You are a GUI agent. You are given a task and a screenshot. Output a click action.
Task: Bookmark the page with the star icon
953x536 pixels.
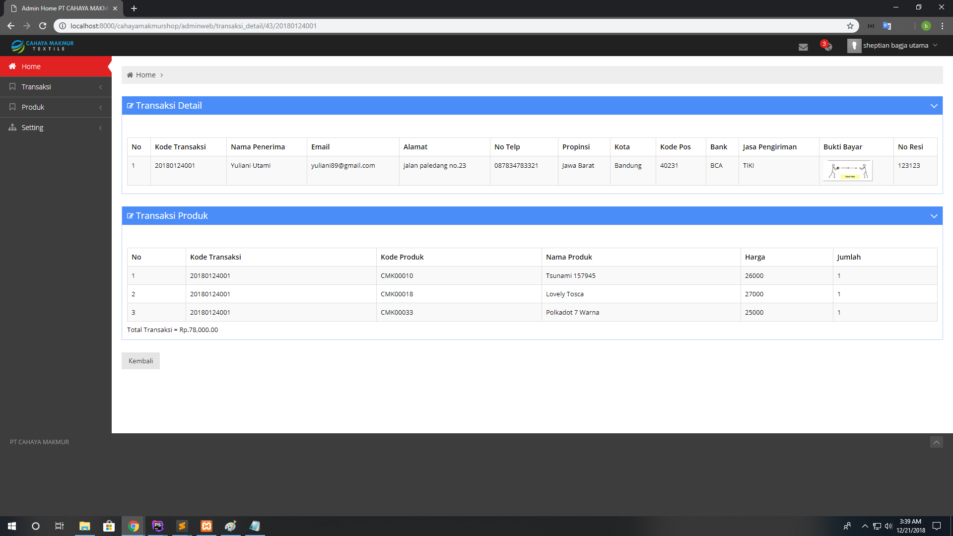(851, 26)
